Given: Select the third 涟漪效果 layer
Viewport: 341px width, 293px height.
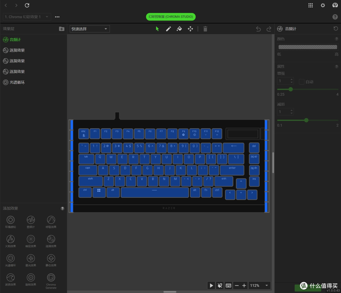Looking at the screenshot, I should 33,72.
